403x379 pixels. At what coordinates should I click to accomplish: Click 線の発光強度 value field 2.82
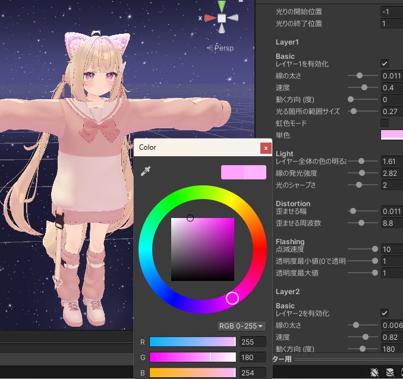click(392, 173)
